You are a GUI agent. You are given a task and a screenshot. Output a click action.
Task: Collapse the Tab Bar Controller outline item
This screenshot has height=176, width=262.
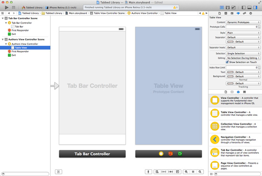point(6,23)
